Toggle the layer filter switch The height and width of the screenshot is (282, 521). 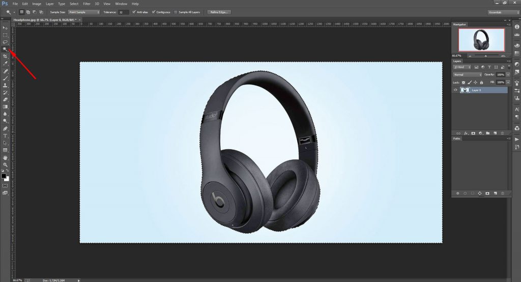point(509,67)
